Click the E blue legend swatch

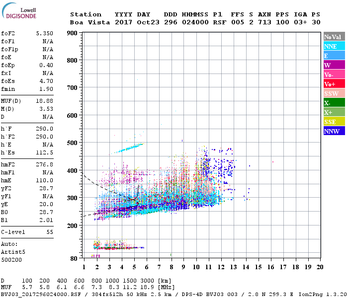[334, 56]
